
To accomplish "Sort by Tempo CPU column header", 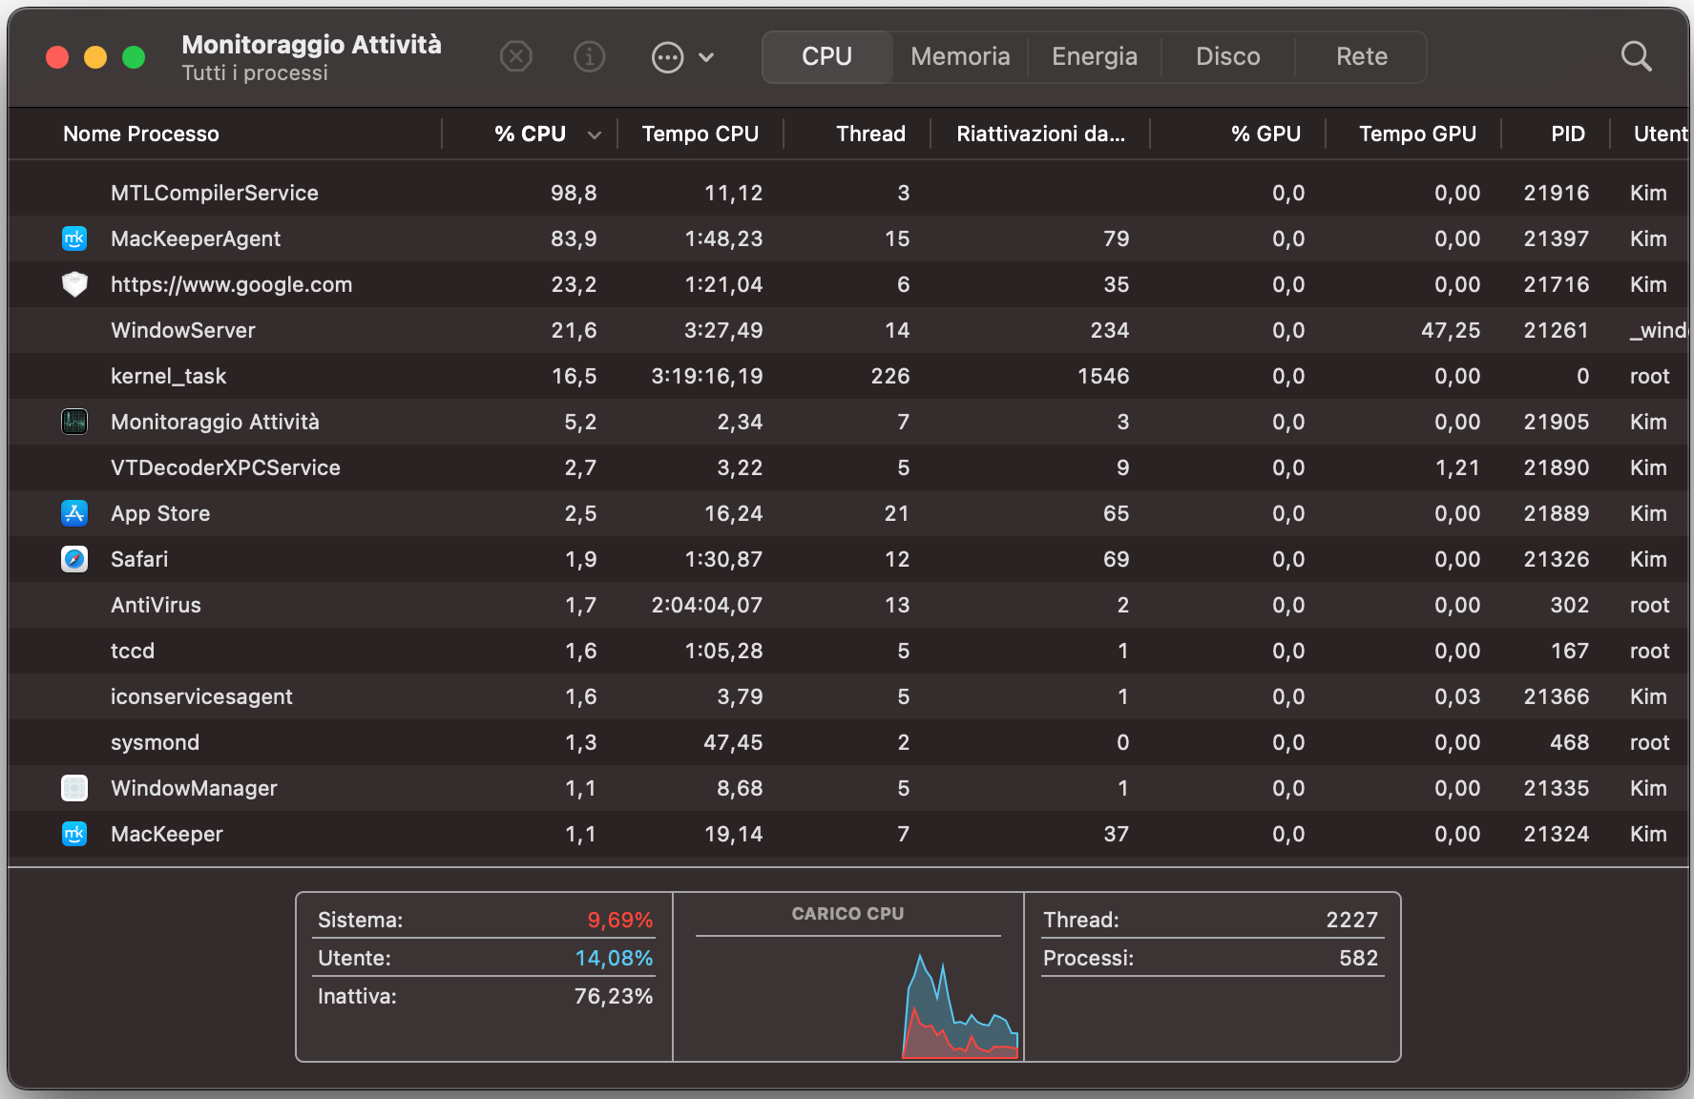I will 700,135.
